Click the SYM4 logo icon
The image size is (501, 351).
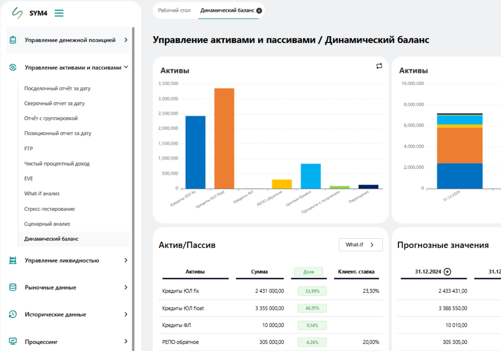click(x=17, y=13)
